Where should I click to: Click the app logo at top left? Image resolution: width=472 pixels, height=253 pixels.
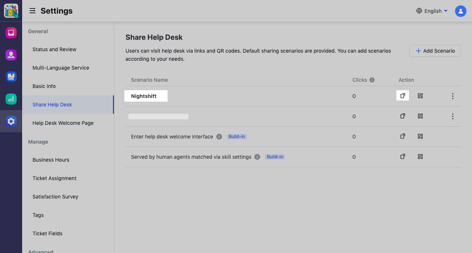click(x=11, y=11)
